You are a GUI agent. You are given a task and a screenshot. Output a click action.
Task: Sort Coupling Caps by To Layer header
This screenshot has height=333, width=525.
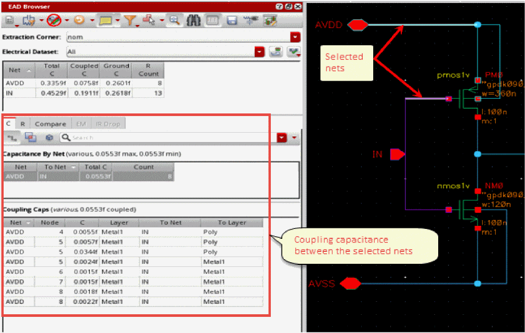coord(232,223)
